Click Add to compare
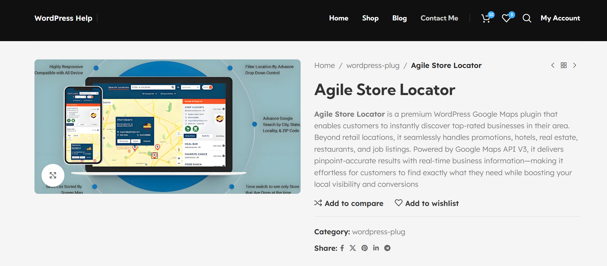The width and height of the screenshot is (607, 266). (x=349, y=203)
